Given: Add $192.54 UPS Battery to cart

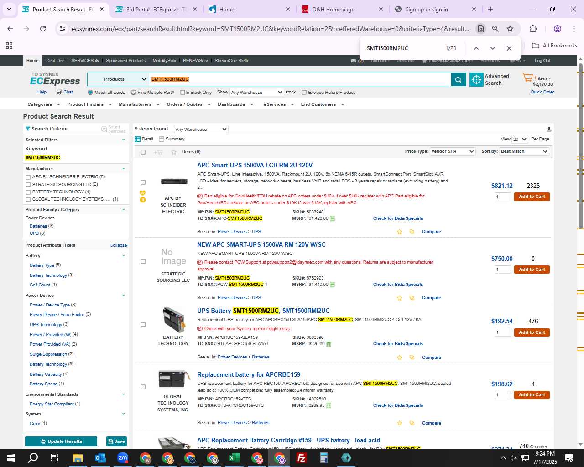Looking at the screenshot, I should pos(532,332).
